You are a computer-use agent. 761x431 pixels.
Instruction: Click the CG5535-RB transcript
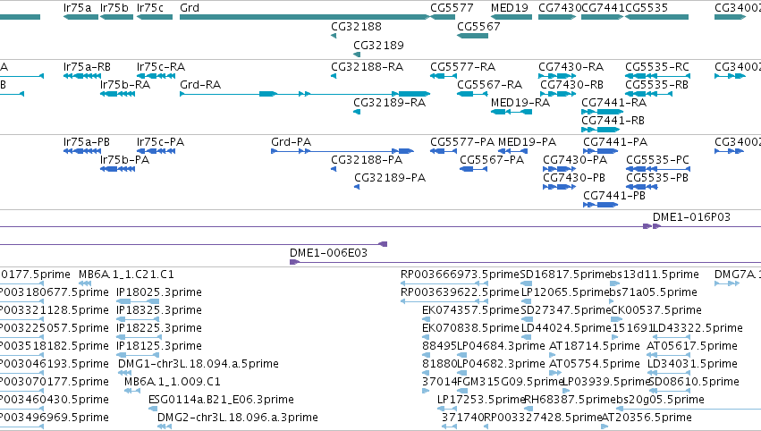(649, 94)
